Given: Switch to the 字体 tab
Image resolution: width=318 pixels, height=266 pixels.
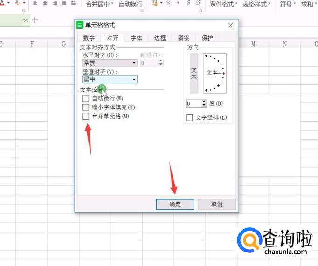Looking at the screenshot, I should 136,38.
